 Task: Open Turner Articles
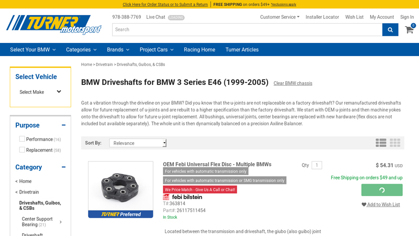coord(242,50)
